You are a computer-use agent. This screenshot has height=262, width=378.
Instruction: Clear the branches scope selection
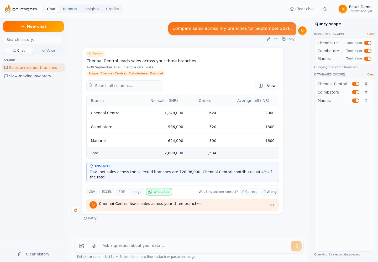click(371, 34)
